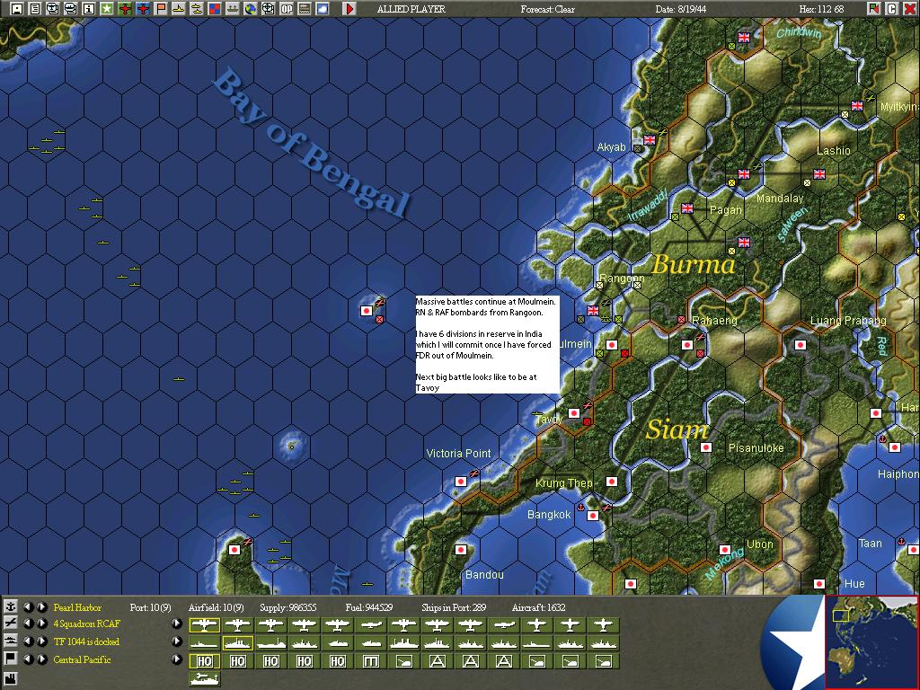Select the Japanese flag base at Tavoy

pyautogui.click(x=574, y=413)
